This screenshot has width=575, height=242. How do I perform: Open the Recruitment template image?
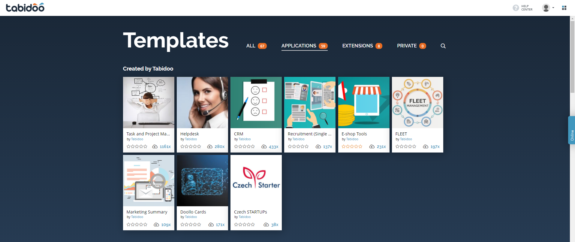click(x=310, y=102)
